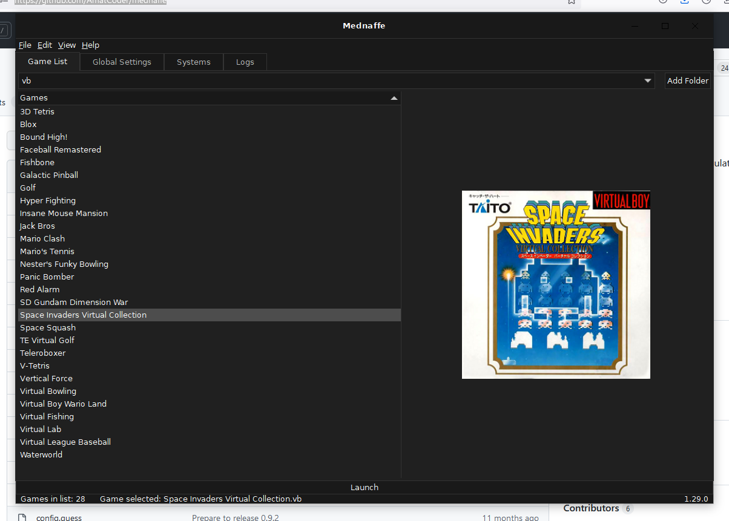Viewport: 729px width, 521px height.
Task: Launch the selected game
Action: tap(364, 487)
